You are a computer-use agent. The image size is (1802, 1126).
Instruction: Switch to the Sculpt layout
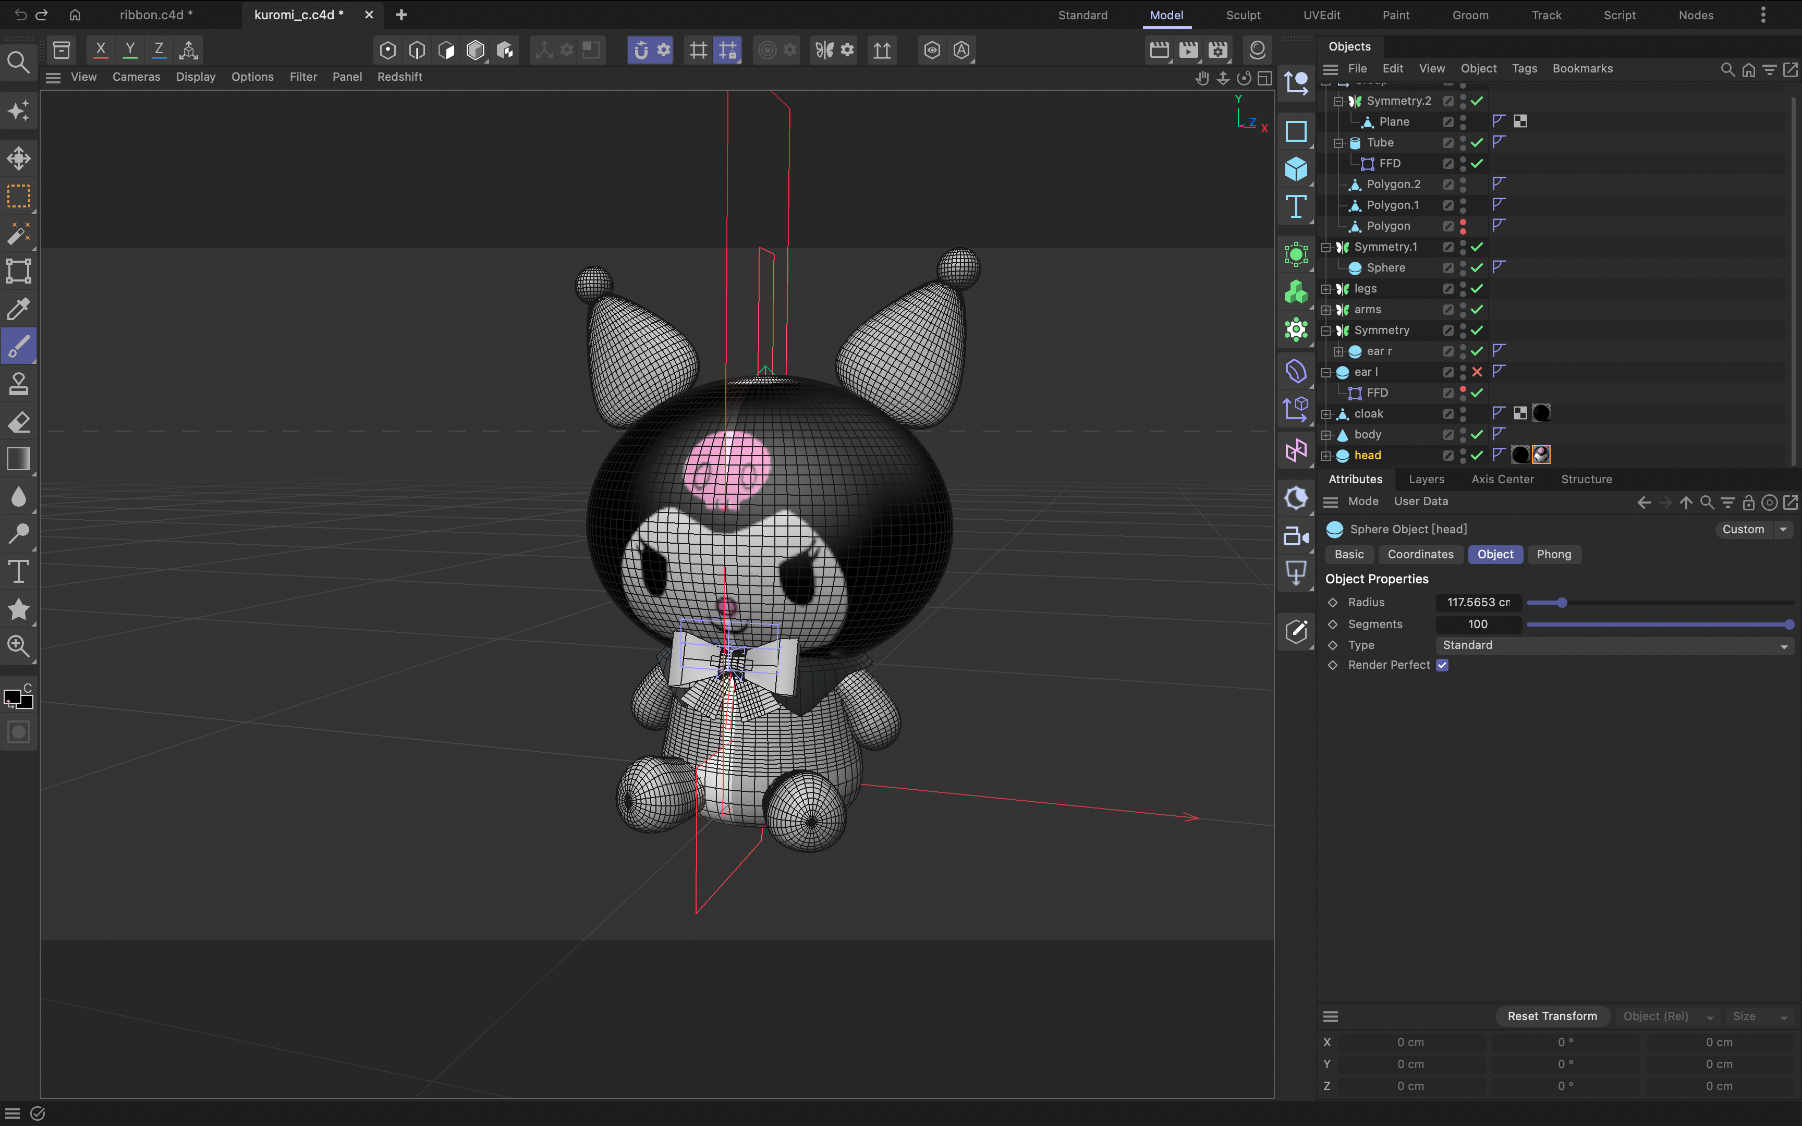(1244, 15)
